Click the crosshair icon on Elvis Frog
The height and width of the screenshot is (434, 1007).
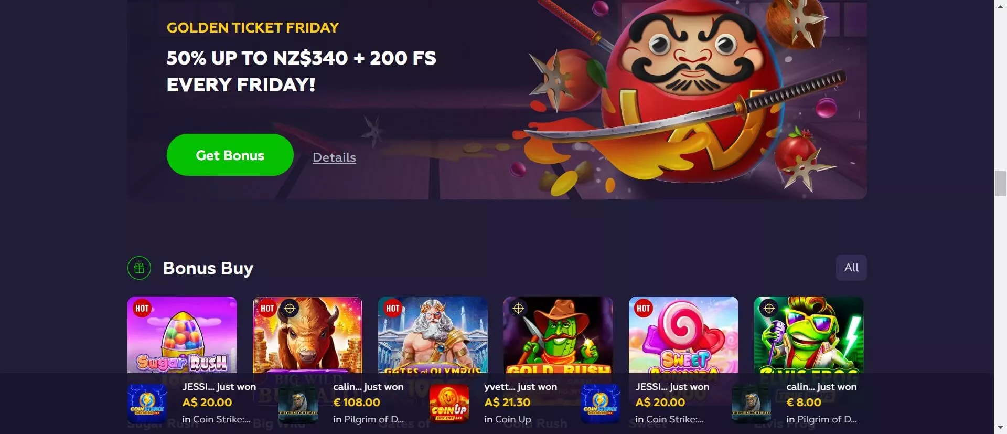(769, 309)
